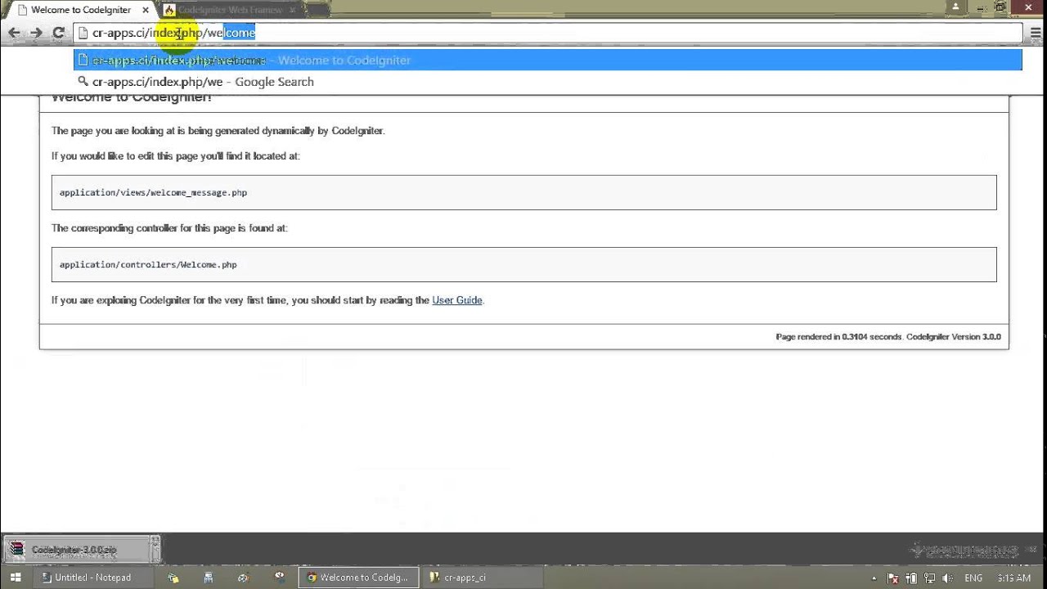Click the application/views/welcome_message.php code text

tap(153, 192)
